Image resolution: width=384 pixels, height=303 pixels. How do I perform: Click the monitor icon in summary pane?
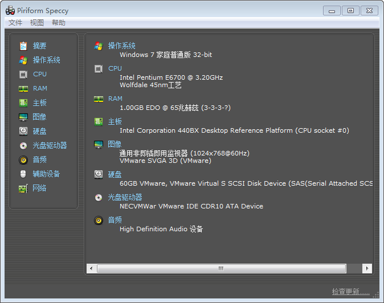pyautogui.click(x=99, y=145)
